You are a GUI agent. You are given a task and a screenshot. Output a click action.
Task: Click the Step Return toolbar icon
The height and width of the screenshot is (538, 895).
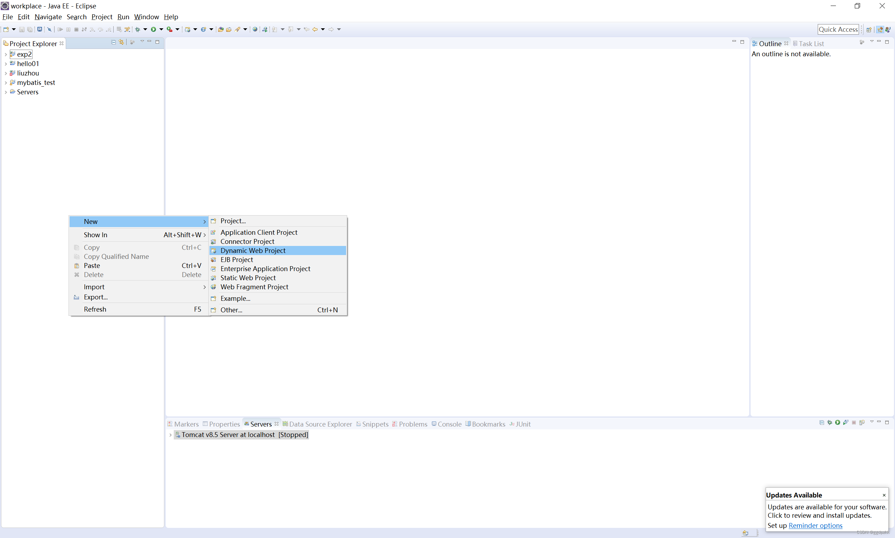coord(109,29)
